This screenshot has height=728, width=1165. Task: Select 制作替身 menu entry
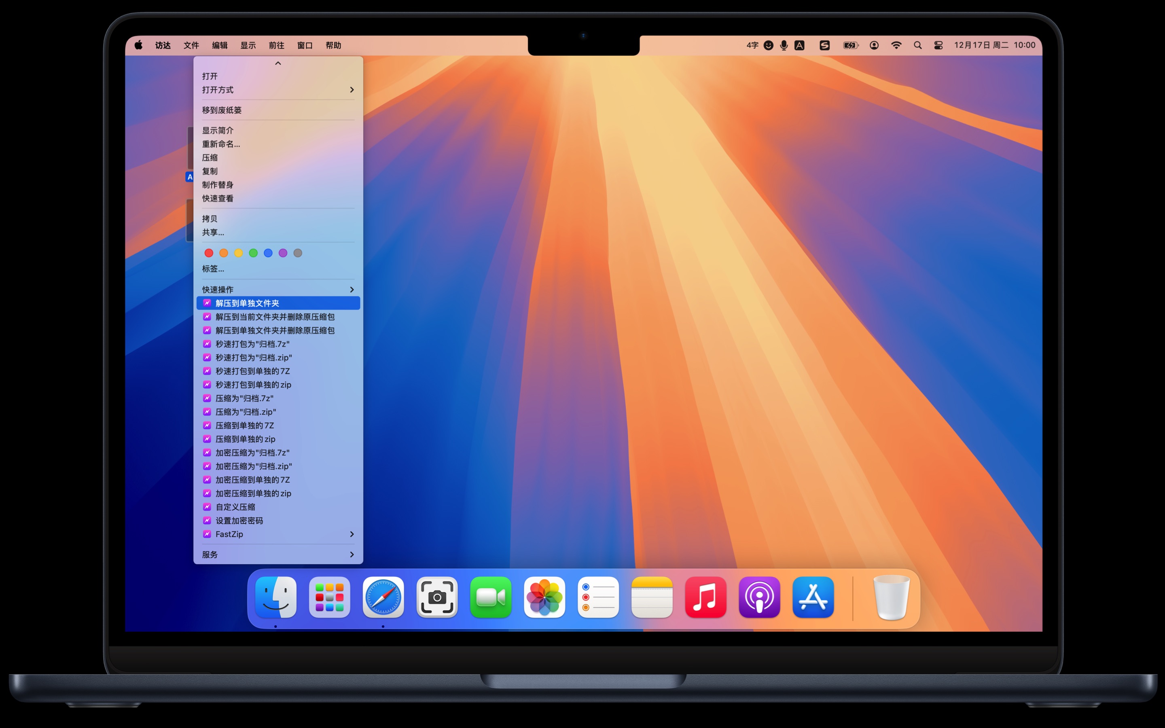coord(278,185)
